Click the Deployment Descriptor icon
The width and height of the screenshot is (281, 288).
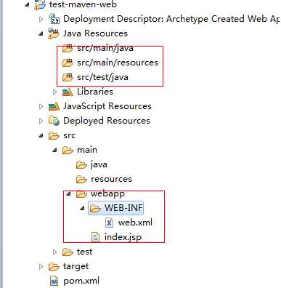pyautogui.click(x=54, y=19)
